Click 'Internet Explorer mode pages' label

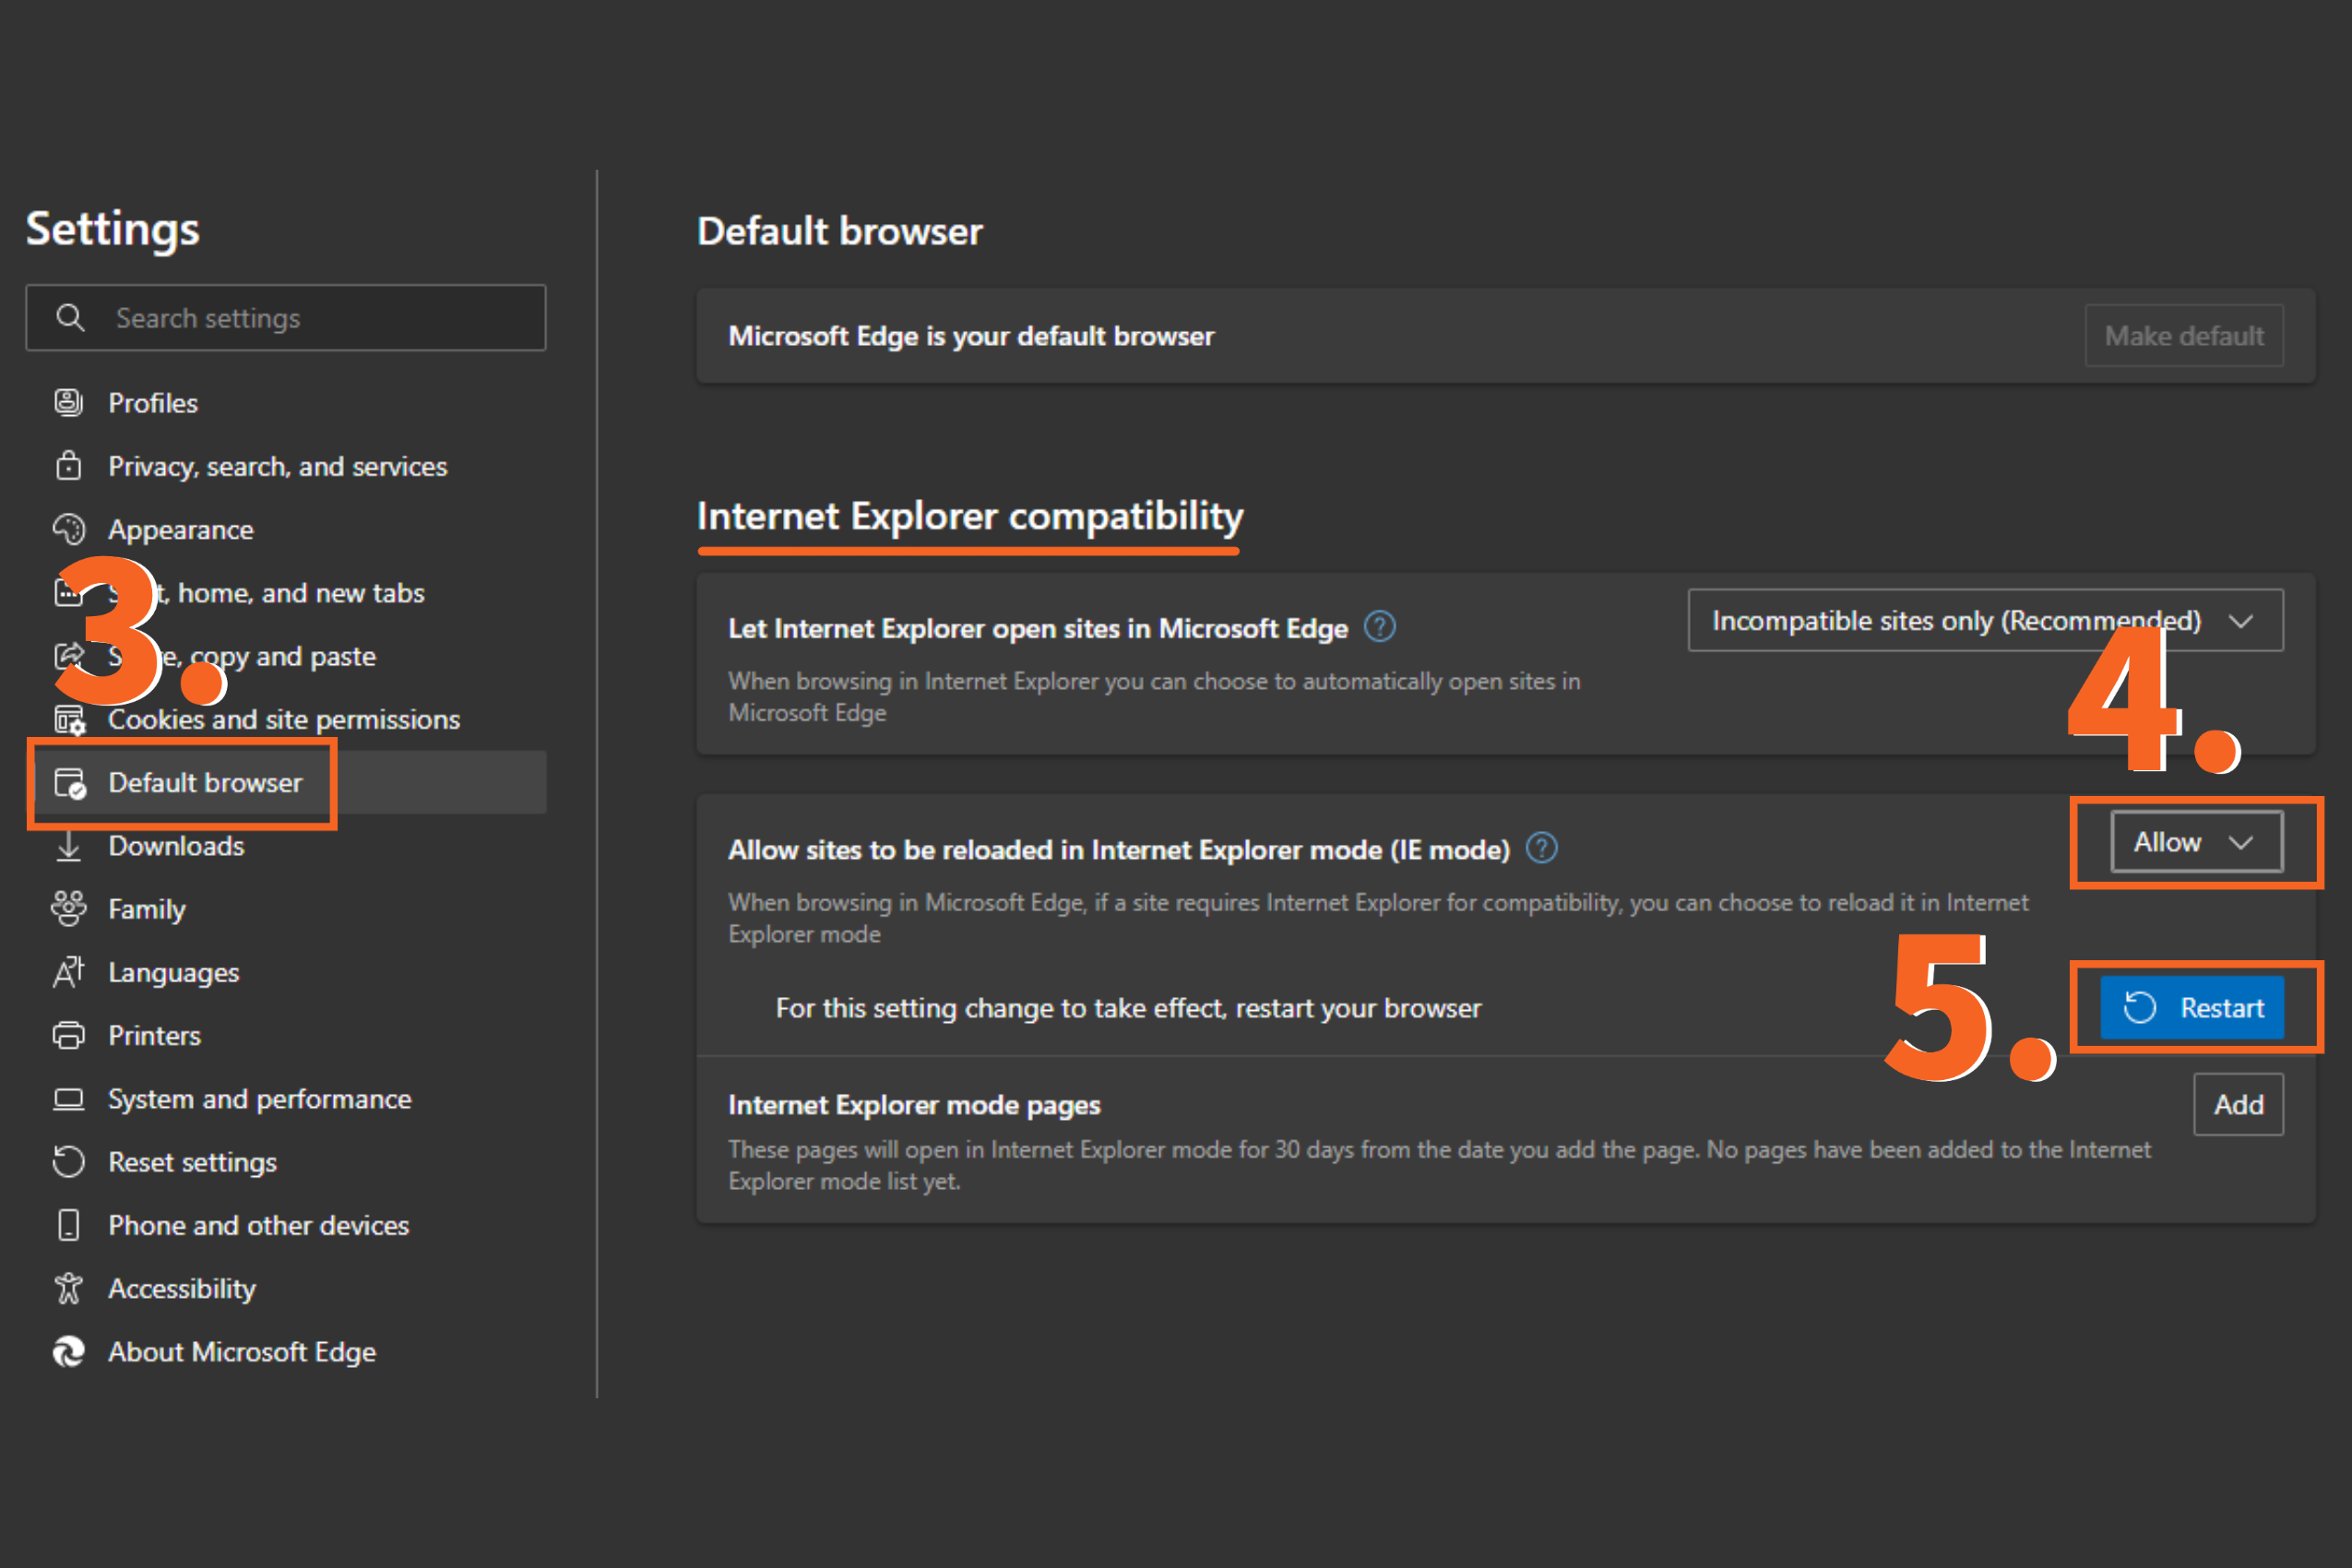[x=914, y=1104]
